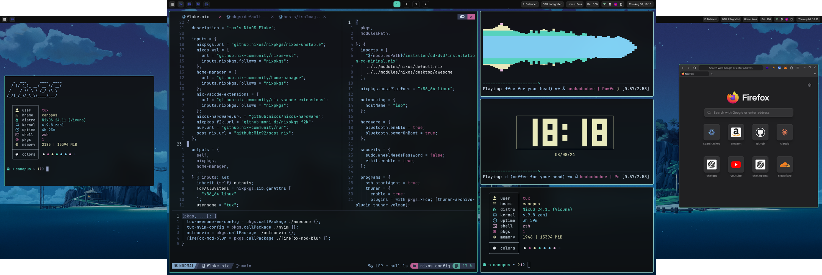This screenshot has width=822, height=275.
Task: Close the flake.nix buffer tab
Action: pyautogui.click(x=220, y=17)
